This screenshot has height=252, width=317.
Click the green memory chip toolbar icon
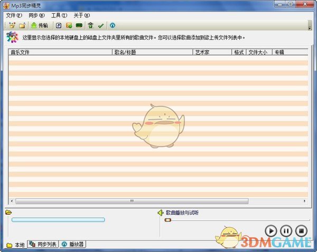(79, 25)
